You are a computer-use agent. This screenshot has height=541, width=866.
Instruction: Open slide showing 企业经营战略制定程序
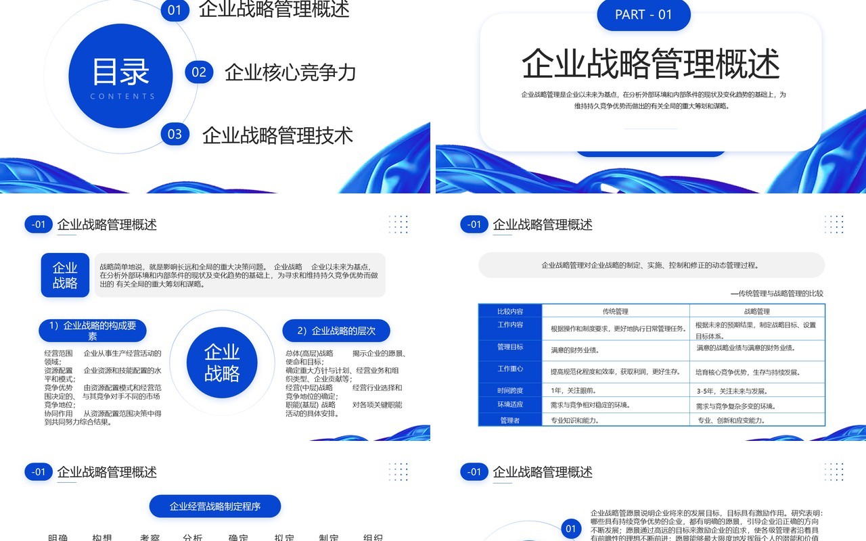(215, 494)
